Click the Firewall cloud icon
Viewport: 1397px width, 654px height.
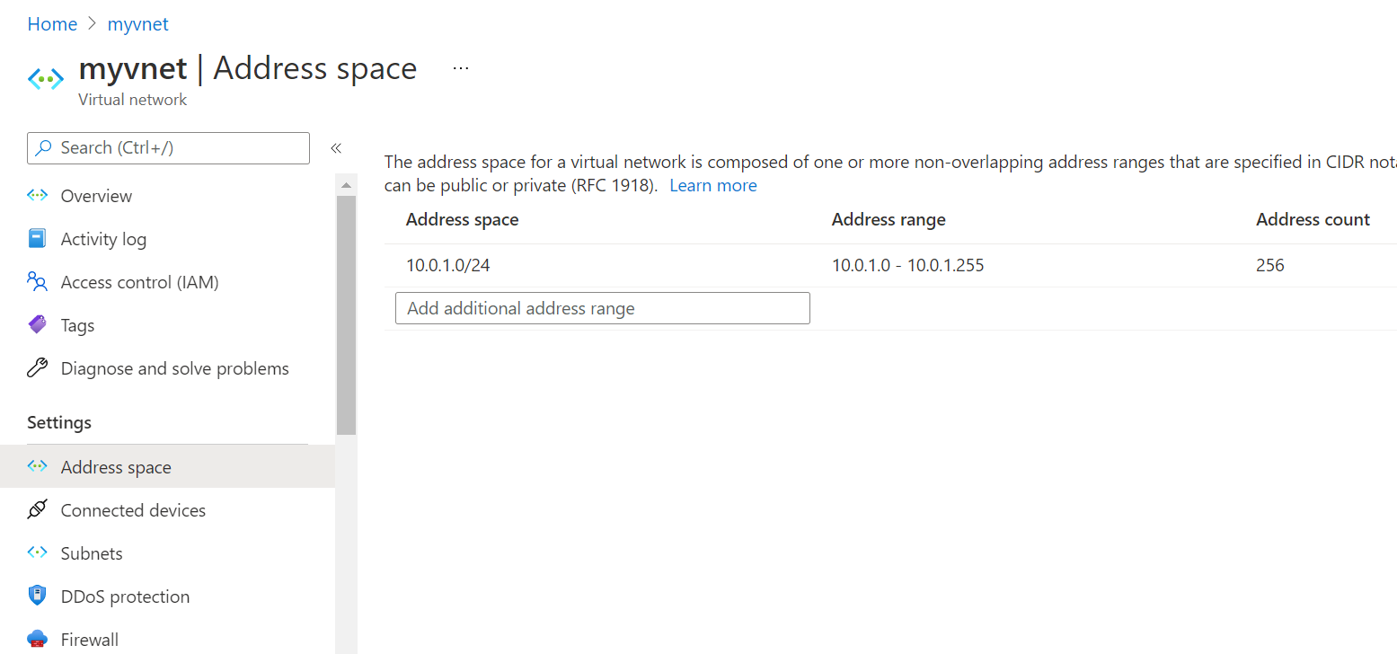click(x=37, y=640)
